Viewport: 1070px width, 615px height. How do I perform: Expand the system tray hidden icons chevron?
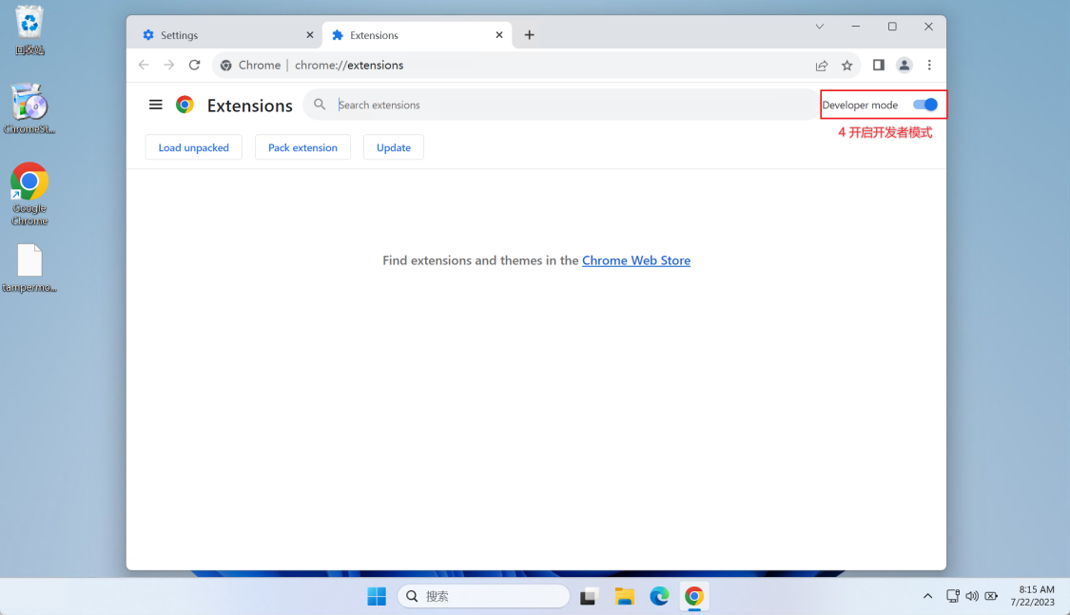click(x=927, y=596)
